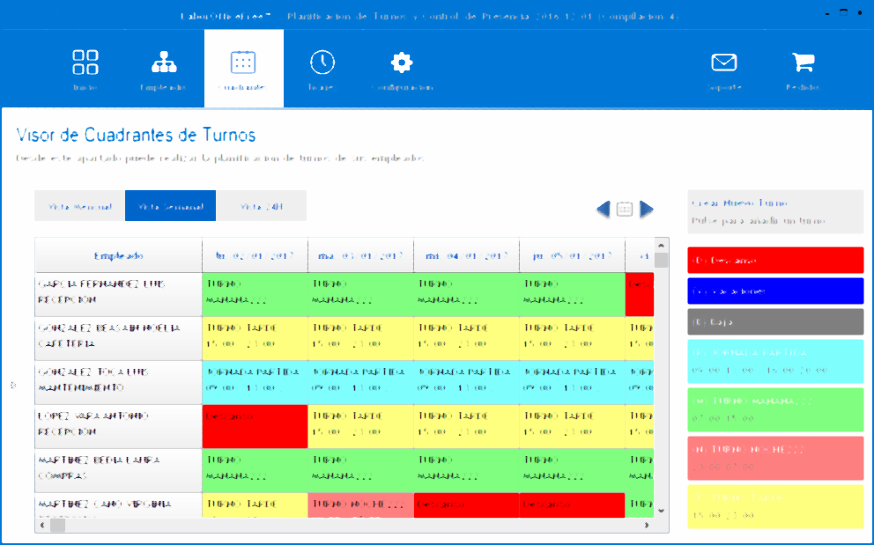Screen dimensions: 874x545
Task: Open Configuración gear icon
Action: tap(402, 63)
